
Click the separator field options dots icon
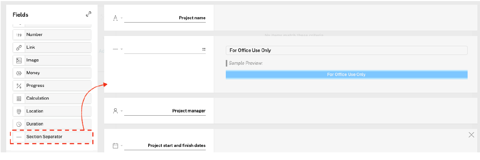(204, 49)
